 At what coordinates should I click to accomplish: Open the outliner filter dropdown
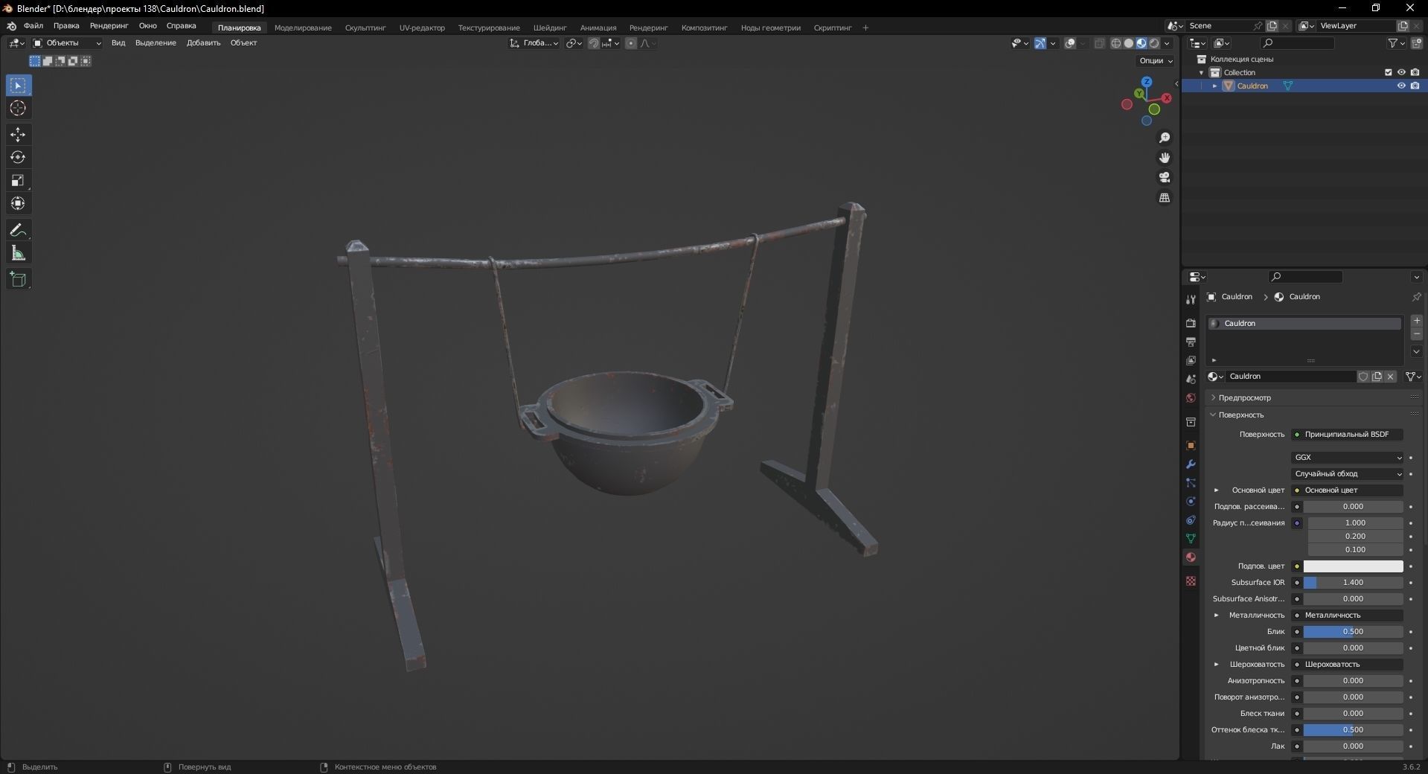(x=1397, y=43)
